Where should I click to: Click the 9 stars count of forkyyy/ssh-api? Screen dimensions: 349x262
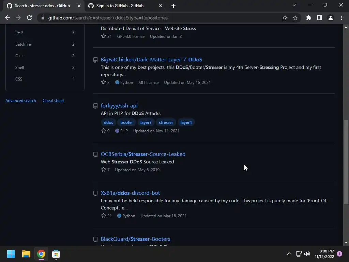(105, 131)
